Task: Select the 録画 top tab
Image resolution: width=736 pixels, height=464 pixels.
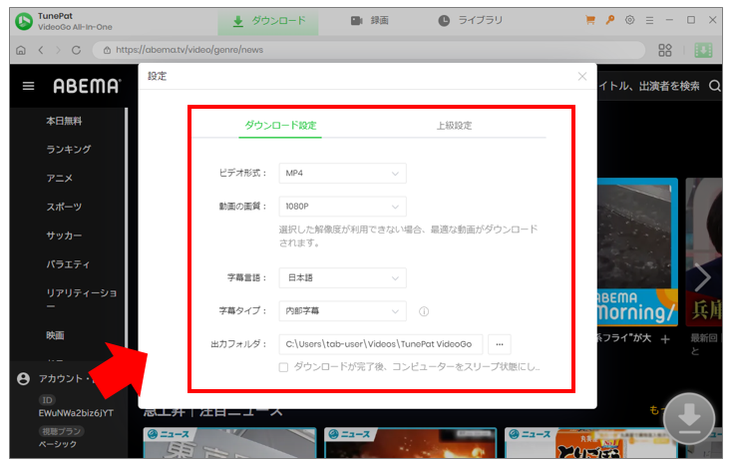Action: 370,21
